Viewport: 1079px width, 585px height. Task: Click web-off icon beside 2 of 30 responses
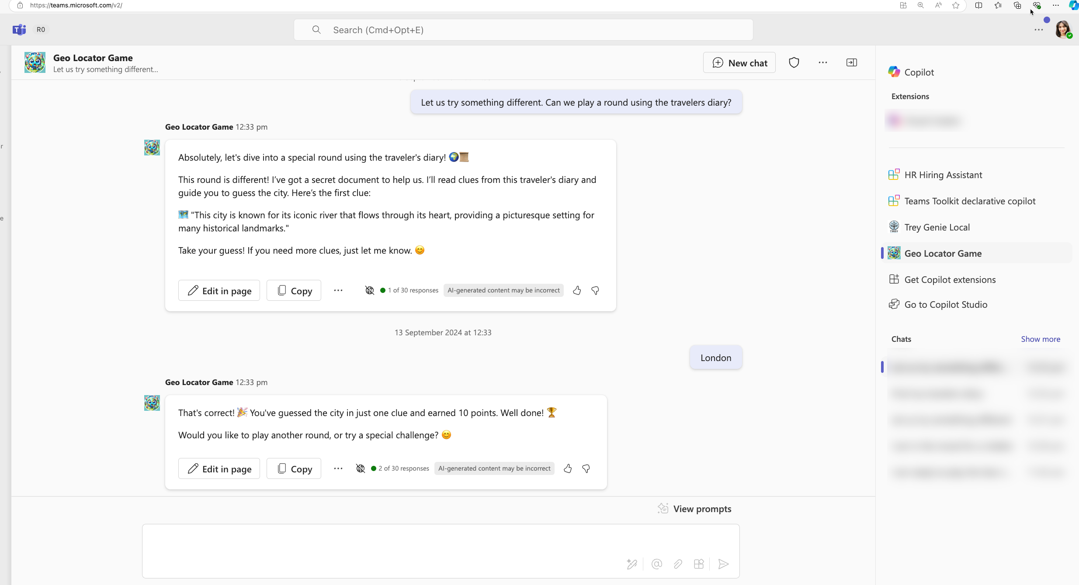tap(361, 468)
